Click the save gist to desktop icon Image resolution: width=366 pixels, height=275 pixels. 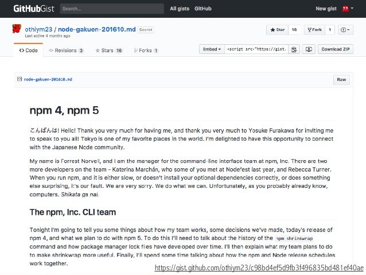[x=309, y=49]
